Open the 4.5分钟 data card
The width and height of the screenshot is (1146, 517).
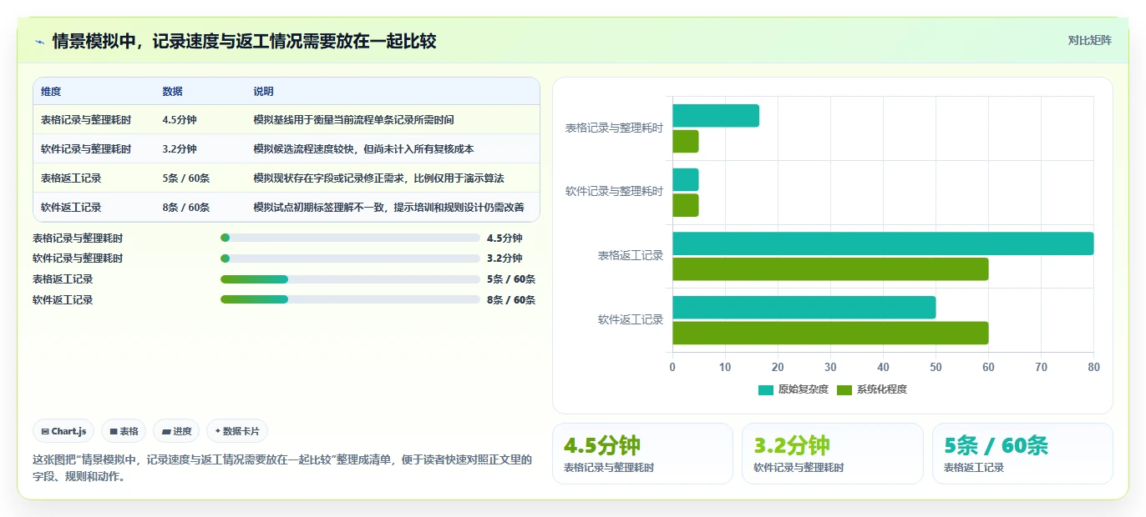point(642,454)
